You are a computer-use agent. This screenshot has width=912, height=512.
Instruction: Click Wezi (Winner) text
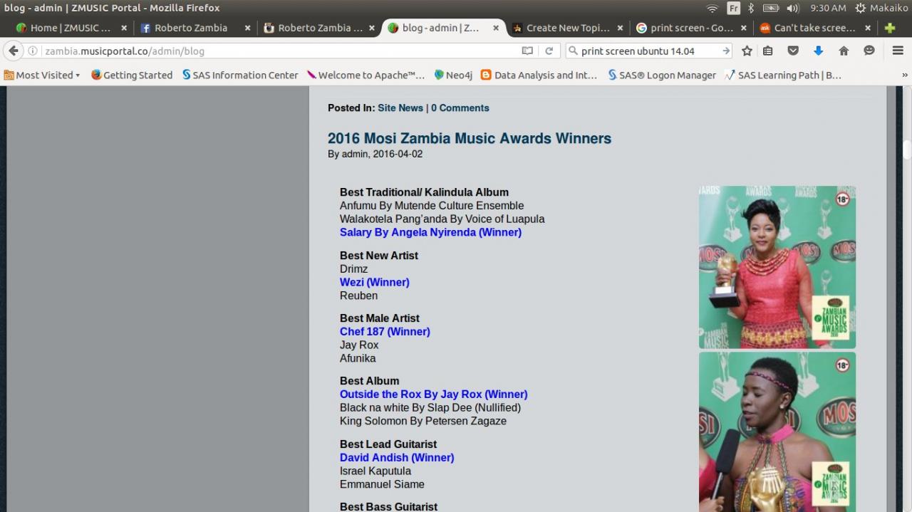[375, 282]
